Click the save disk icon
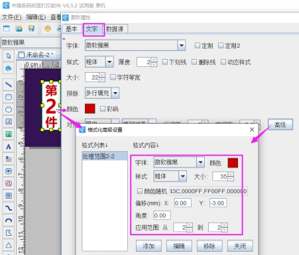This screenshot has height=255, width=299. click(31, 28)
